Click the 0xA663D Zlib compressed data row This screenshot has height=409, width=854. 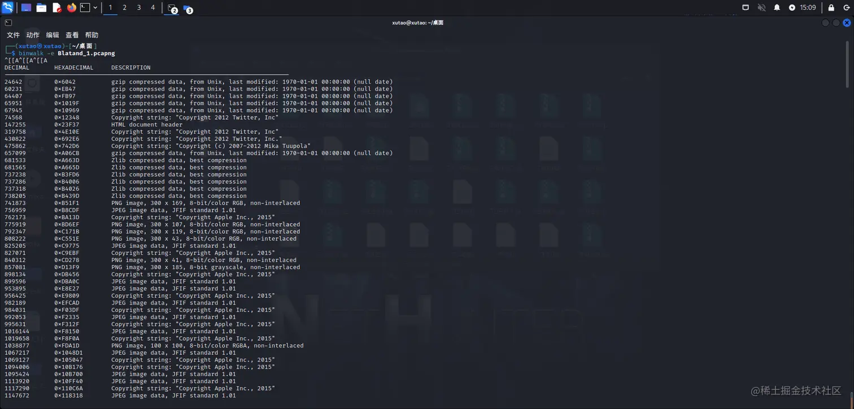pos(125,160)
